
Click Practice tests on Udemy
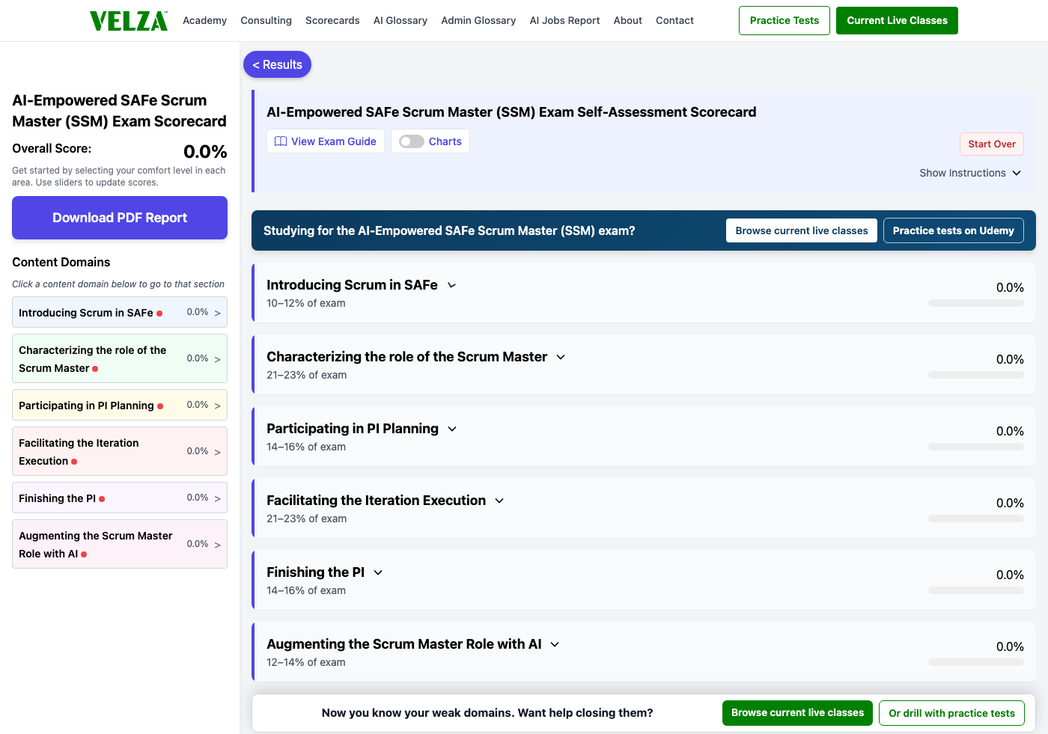[953, 230]
